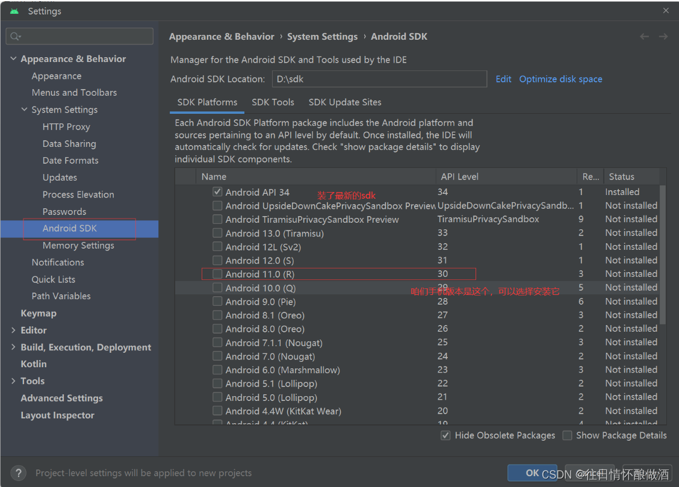
Task: Click the help question mark icon
Action: coord(18,473)
